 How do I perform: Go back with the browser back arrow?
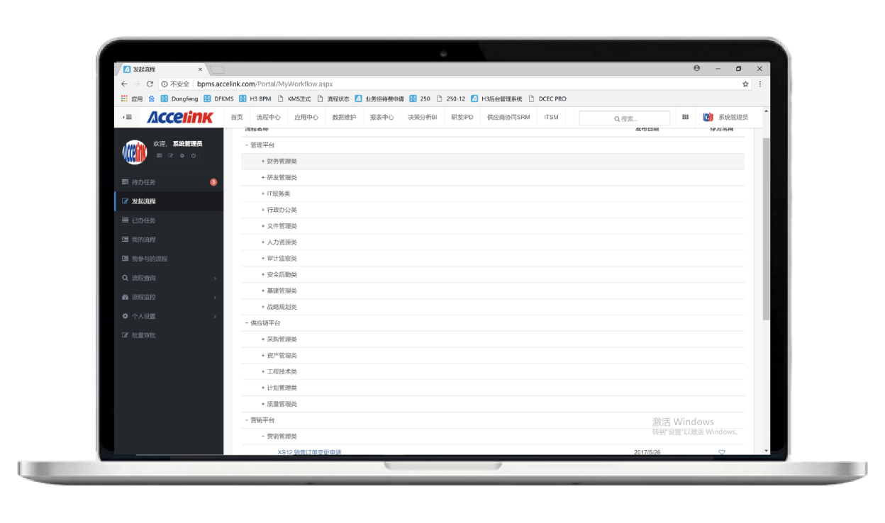(x=124, y=84)
